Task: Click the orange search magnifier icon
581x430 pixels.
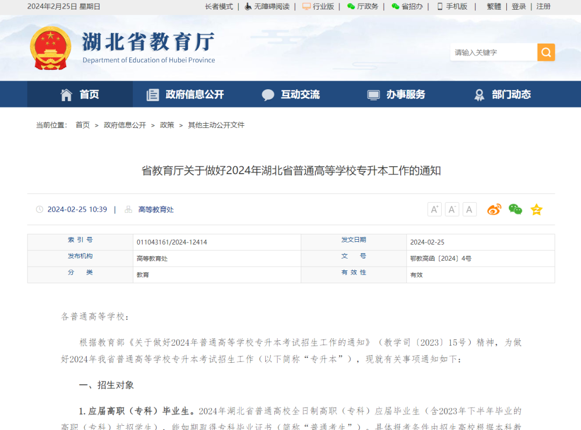Action: pyautogui.click(x=545, y=52)
